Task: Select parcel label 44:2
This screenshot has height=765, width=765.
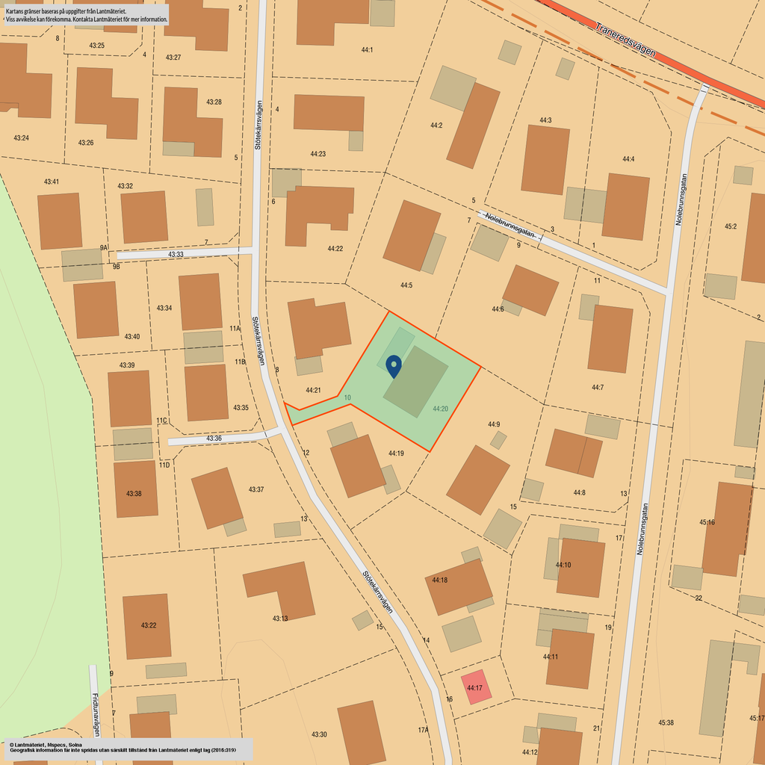Action: pos(436,126)
